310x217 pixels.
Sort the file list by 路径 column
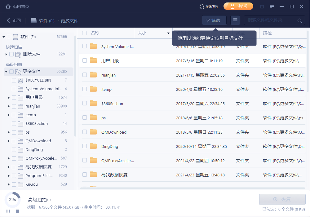(267, 33)
